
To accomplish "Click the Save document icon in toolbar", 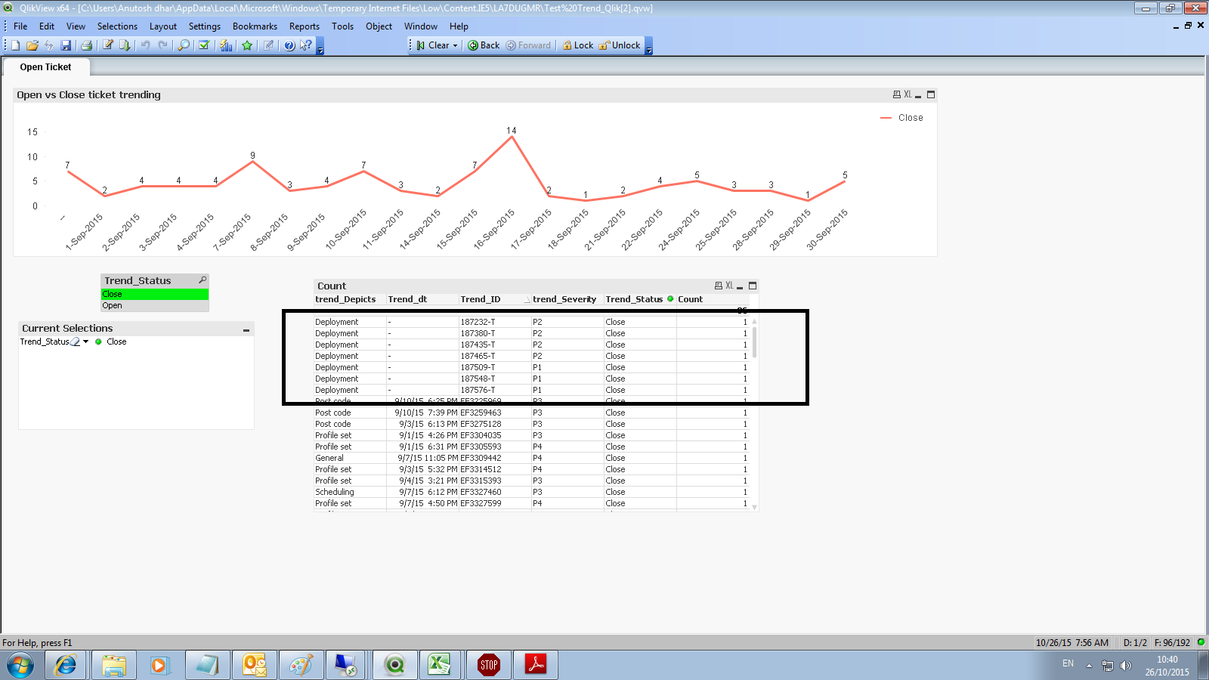I will click(66, 45).
